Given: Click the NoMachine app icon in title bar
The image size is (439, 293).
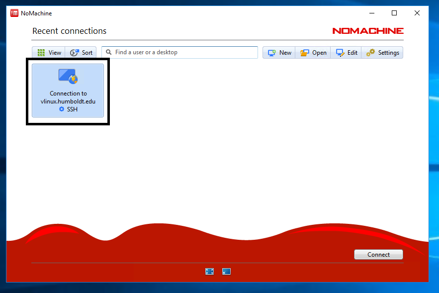Looking at the screenshot, I should [14, 13].
